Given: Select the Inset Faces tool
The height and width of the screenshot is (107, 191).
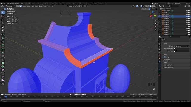Looking at the screenshot, I should pyautogui.click(x=3, y=49).
